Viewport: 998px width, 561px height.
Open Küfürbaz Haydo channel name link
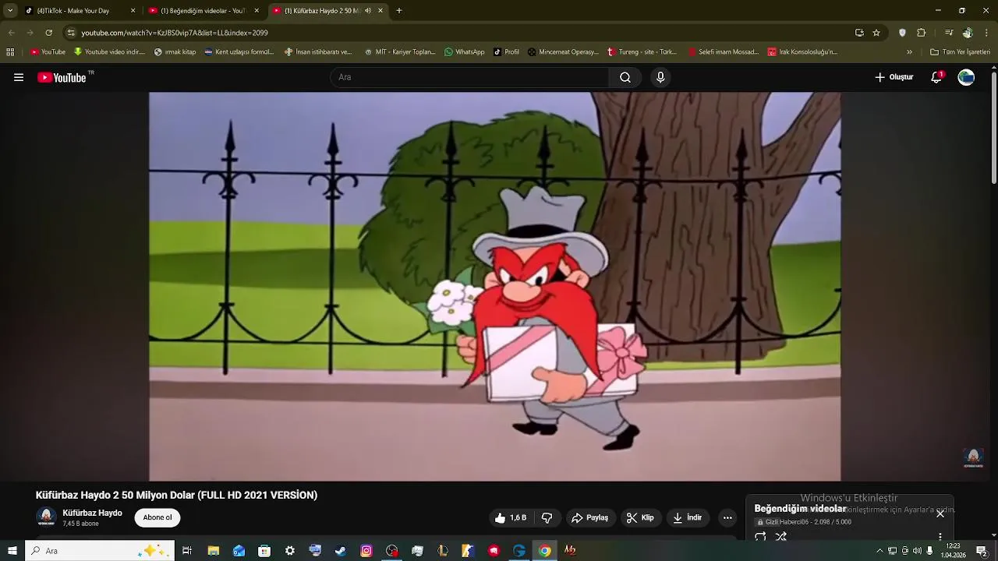pos(92,513)
